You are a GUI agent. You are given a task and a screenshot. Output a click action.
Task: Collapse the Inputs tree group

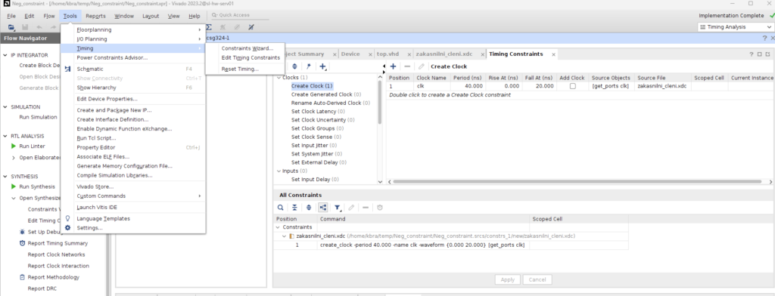(x=279, y=171)
